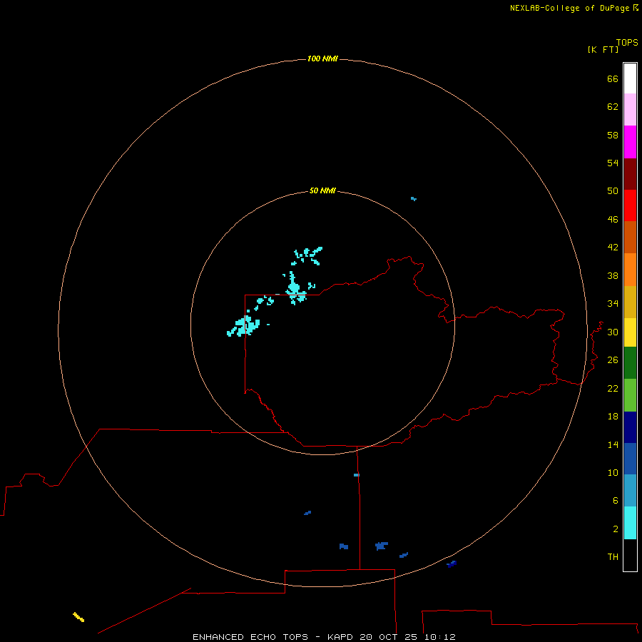642x642 pixels.
Task: Click the TH scale label
Action: [613, 556]
